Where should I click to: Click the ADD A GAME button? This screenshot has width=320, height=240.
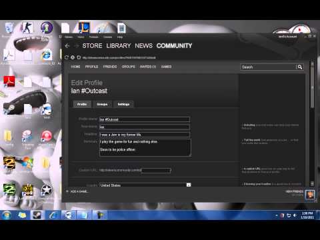tap(79, 191)
